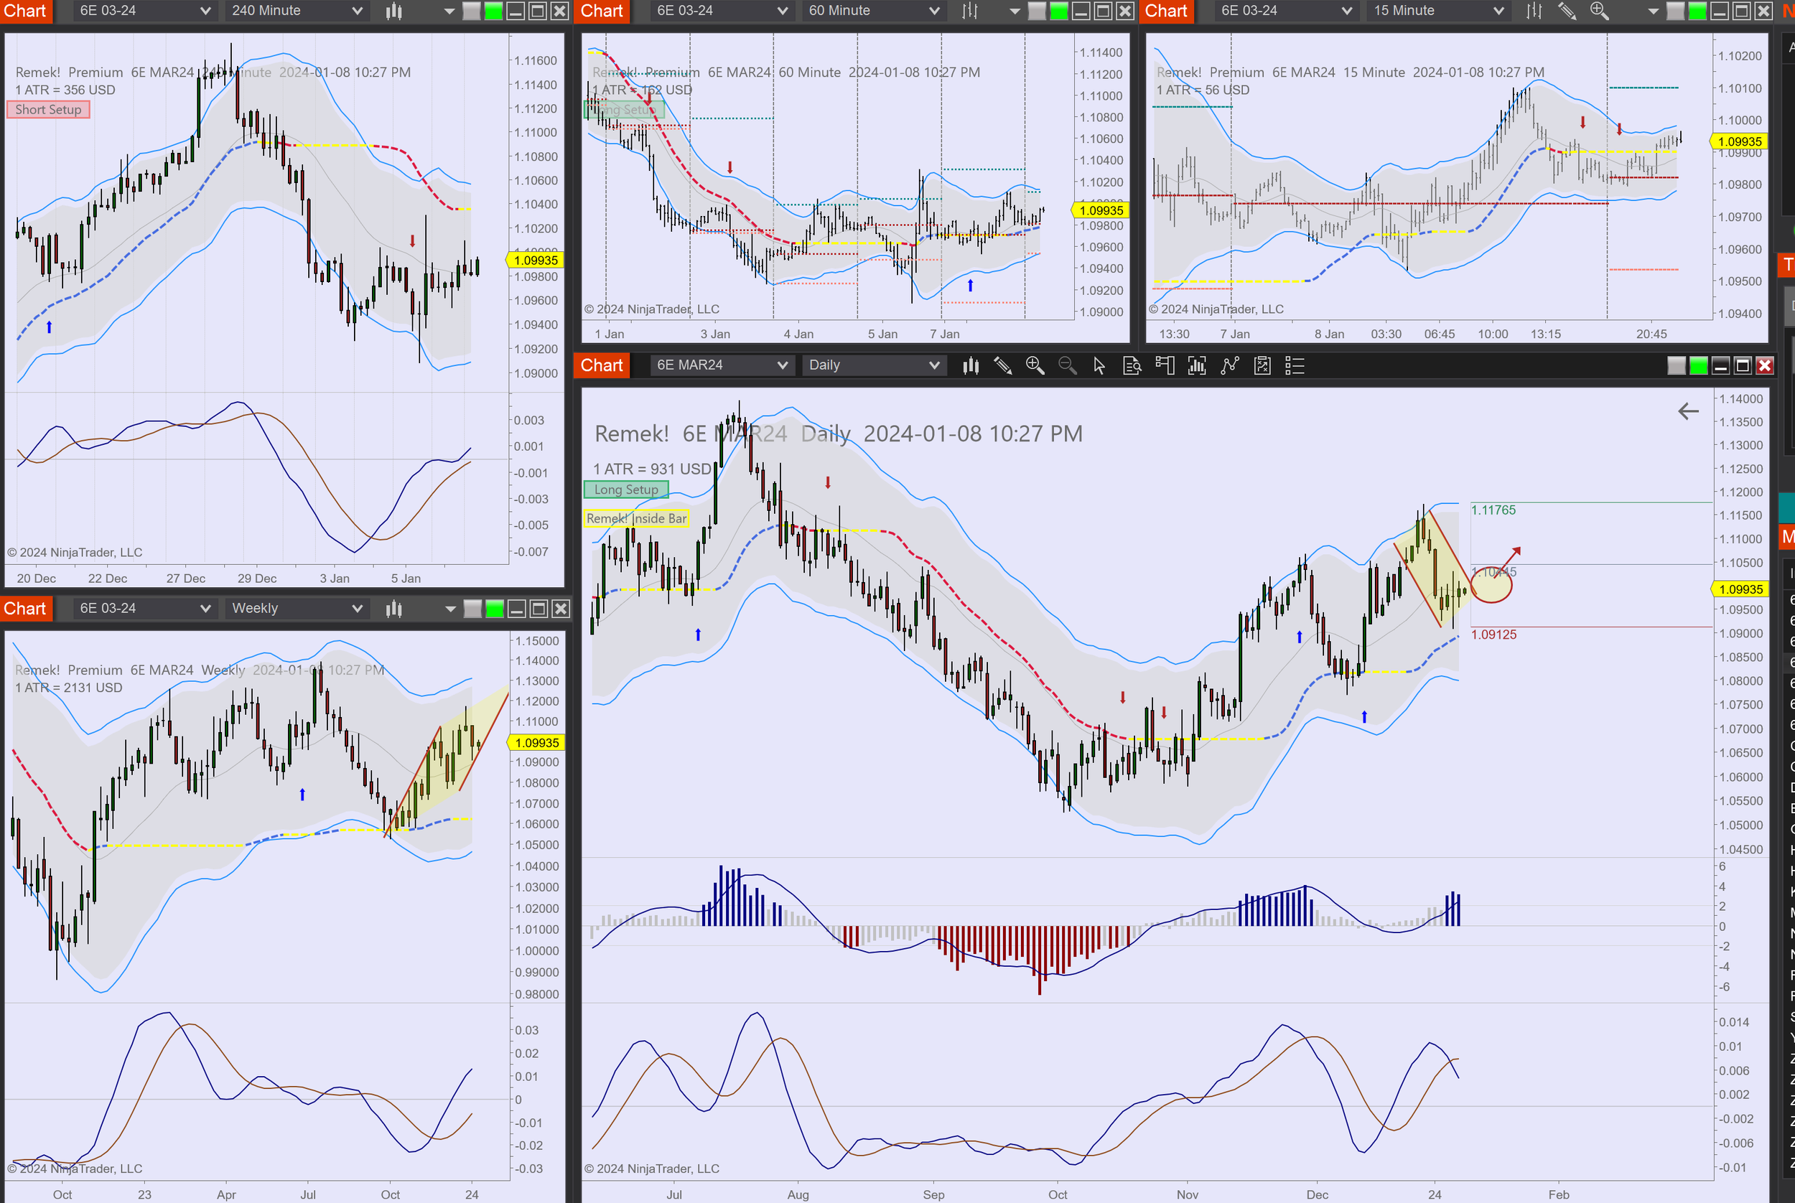Click the Chart tab of 60 Minute window
The image size is (1795, 1203).
click(x=601, y=11)
